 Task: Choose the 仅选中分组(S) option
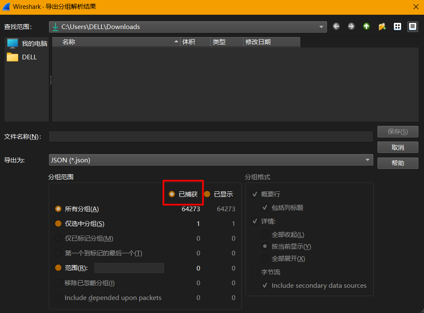point(58,224)
